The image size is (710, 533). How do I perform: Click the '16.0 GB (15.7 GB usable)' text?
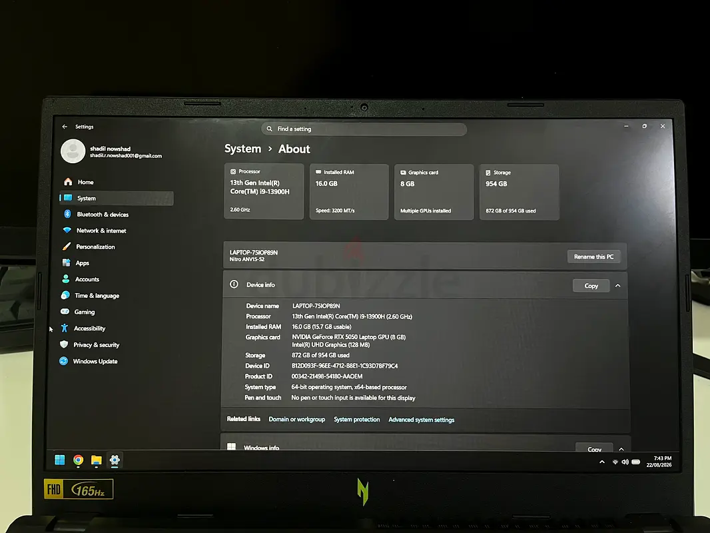tap(322, 326)
